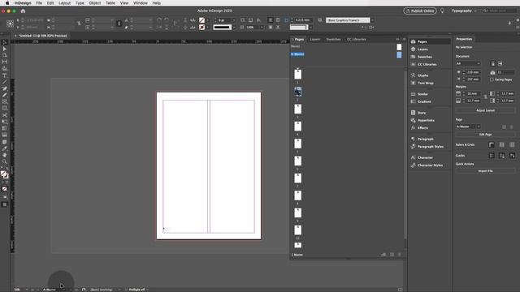Screen dimensions: 520x292
Task: Click the toolbox fill and stroke swatches
Action: [x=4, y=174]
